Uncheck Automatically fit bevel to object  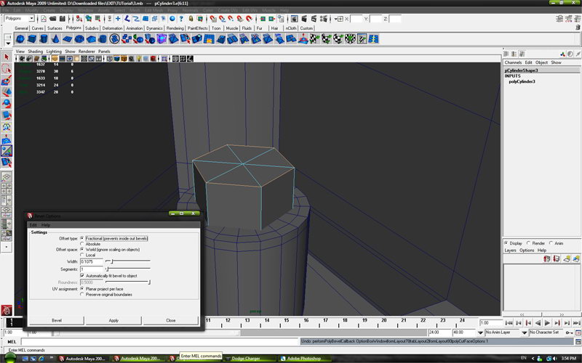coord(81,276)
